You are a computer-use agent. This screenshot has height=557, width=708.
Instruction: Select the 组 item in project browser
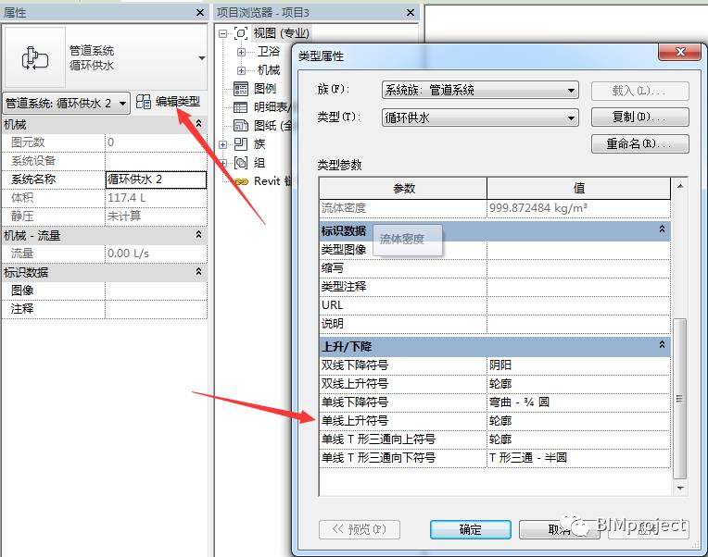(x=259, y=163)
